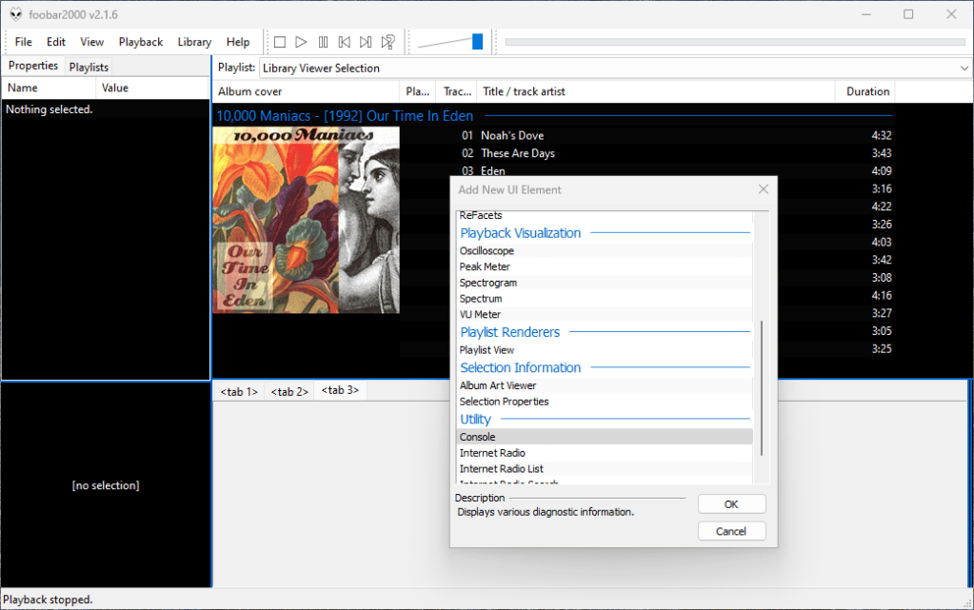This screenshot has height=610, width=974.
Task: Click OK in the dialog
Action: [731, 504]
